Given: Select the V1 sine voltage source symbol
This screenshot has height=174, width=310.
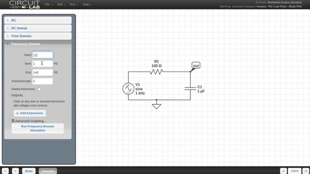Looking at the screenshot, I should tap(128, 89).
